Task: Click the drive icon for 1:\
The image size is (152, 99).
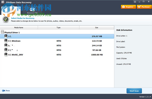Action: coord(6,36)
